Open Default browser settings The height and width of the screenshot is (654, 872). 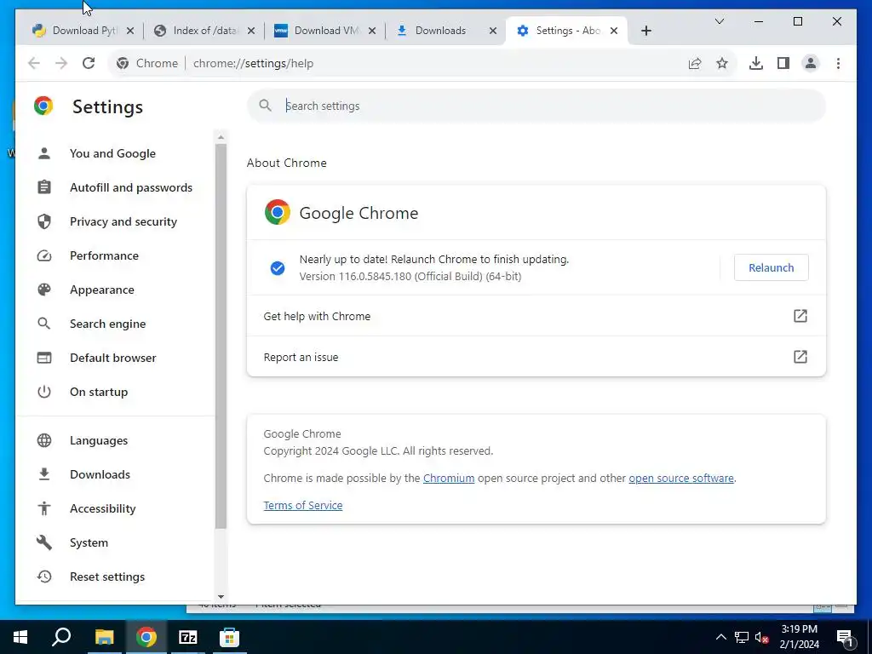[x=113, y=358]
